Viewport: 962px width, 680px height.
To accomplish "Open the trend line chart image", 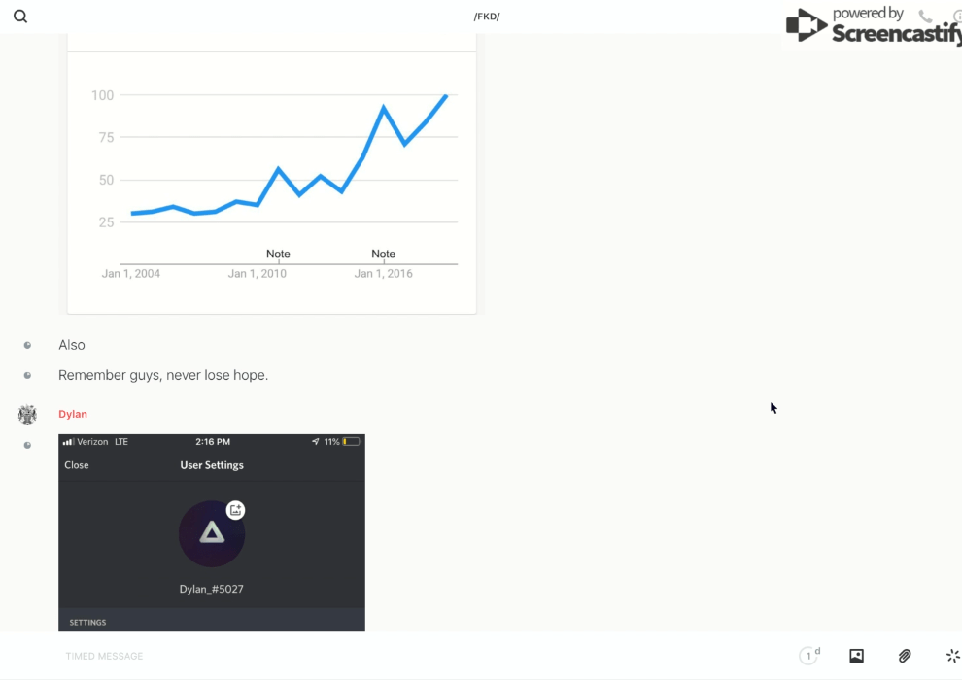I will click(x=271, y=175).
